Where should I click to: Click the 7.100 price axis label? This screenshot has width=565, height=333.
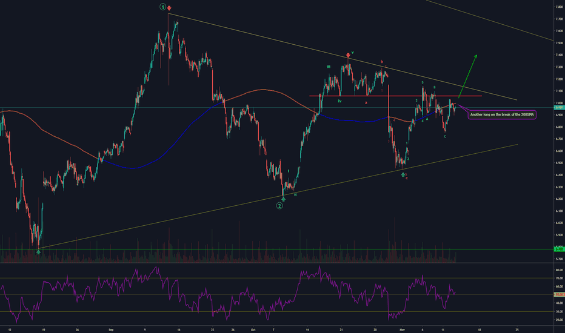click(x=560, y=91)
